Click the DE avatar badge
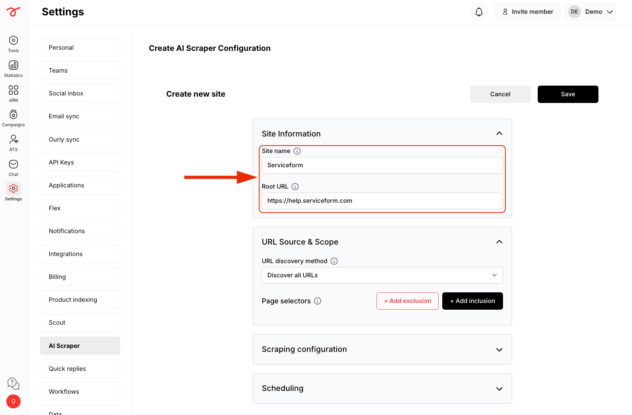This screenshot has height=415, width=632. [x=574, y=12]
